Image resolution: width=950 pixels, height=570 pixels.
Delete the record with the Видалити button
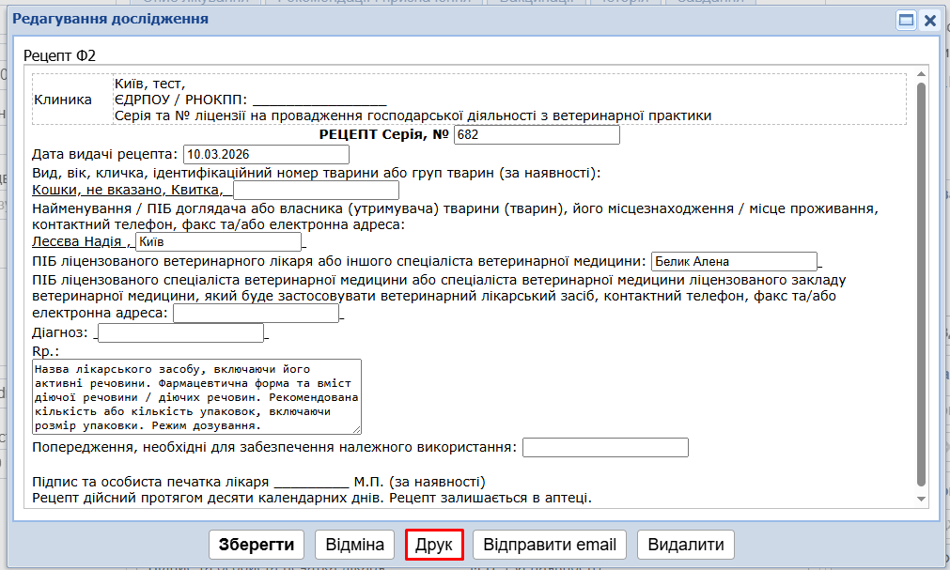pyautogui.click(x=685, y=545)
